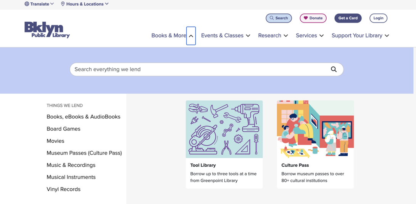
Task: Open the Musical Instruments link
Action: click(x=71, y=177)
